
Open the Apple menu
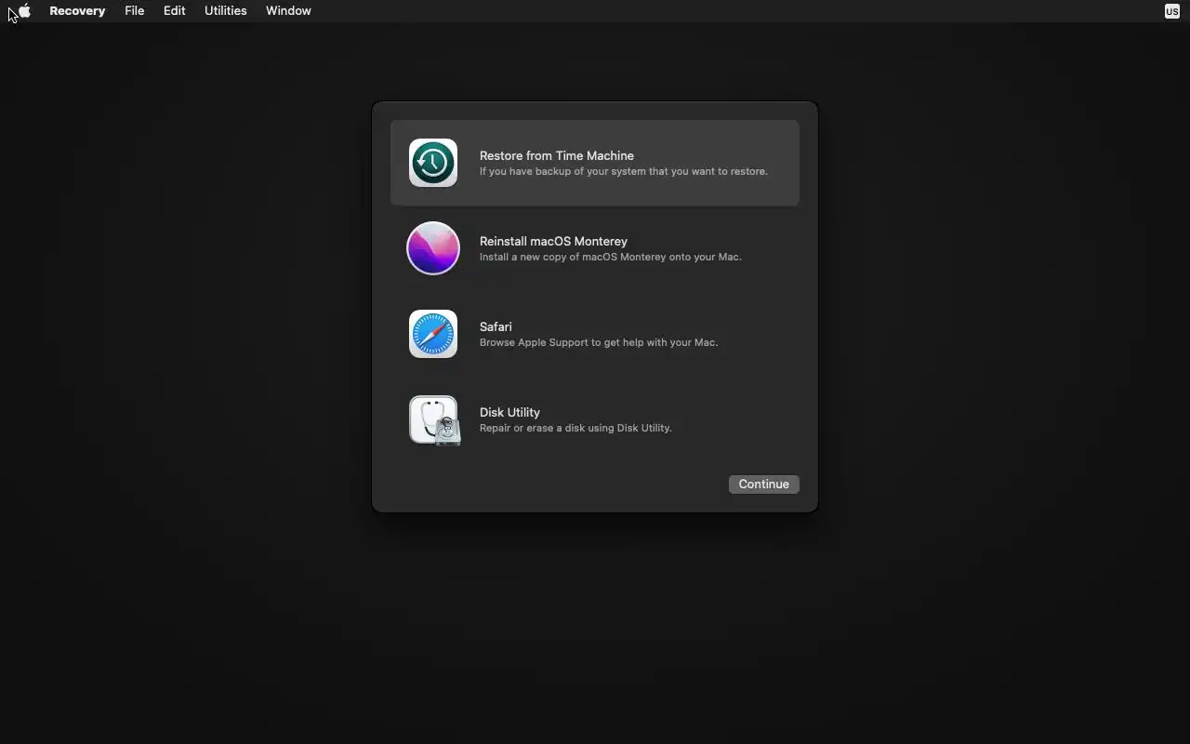[25, 11]
